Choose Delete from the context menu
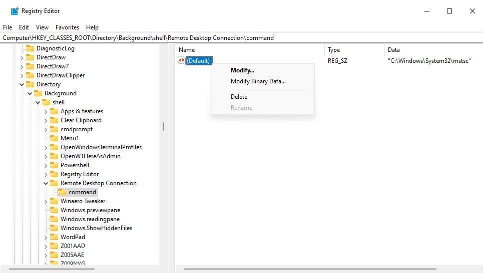This screenshot has width=483, height=273. tap(239, 97)
